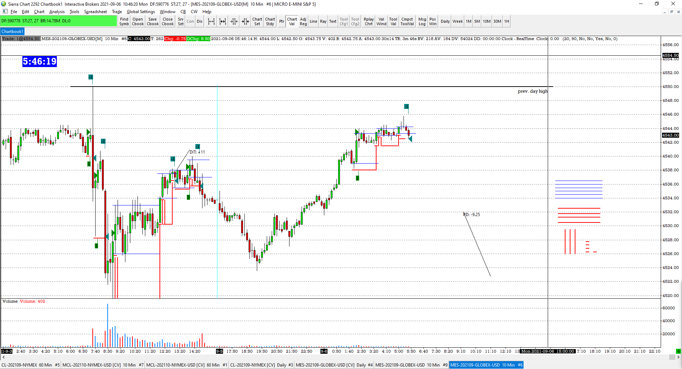Open the File menu

tap(14, 12)
